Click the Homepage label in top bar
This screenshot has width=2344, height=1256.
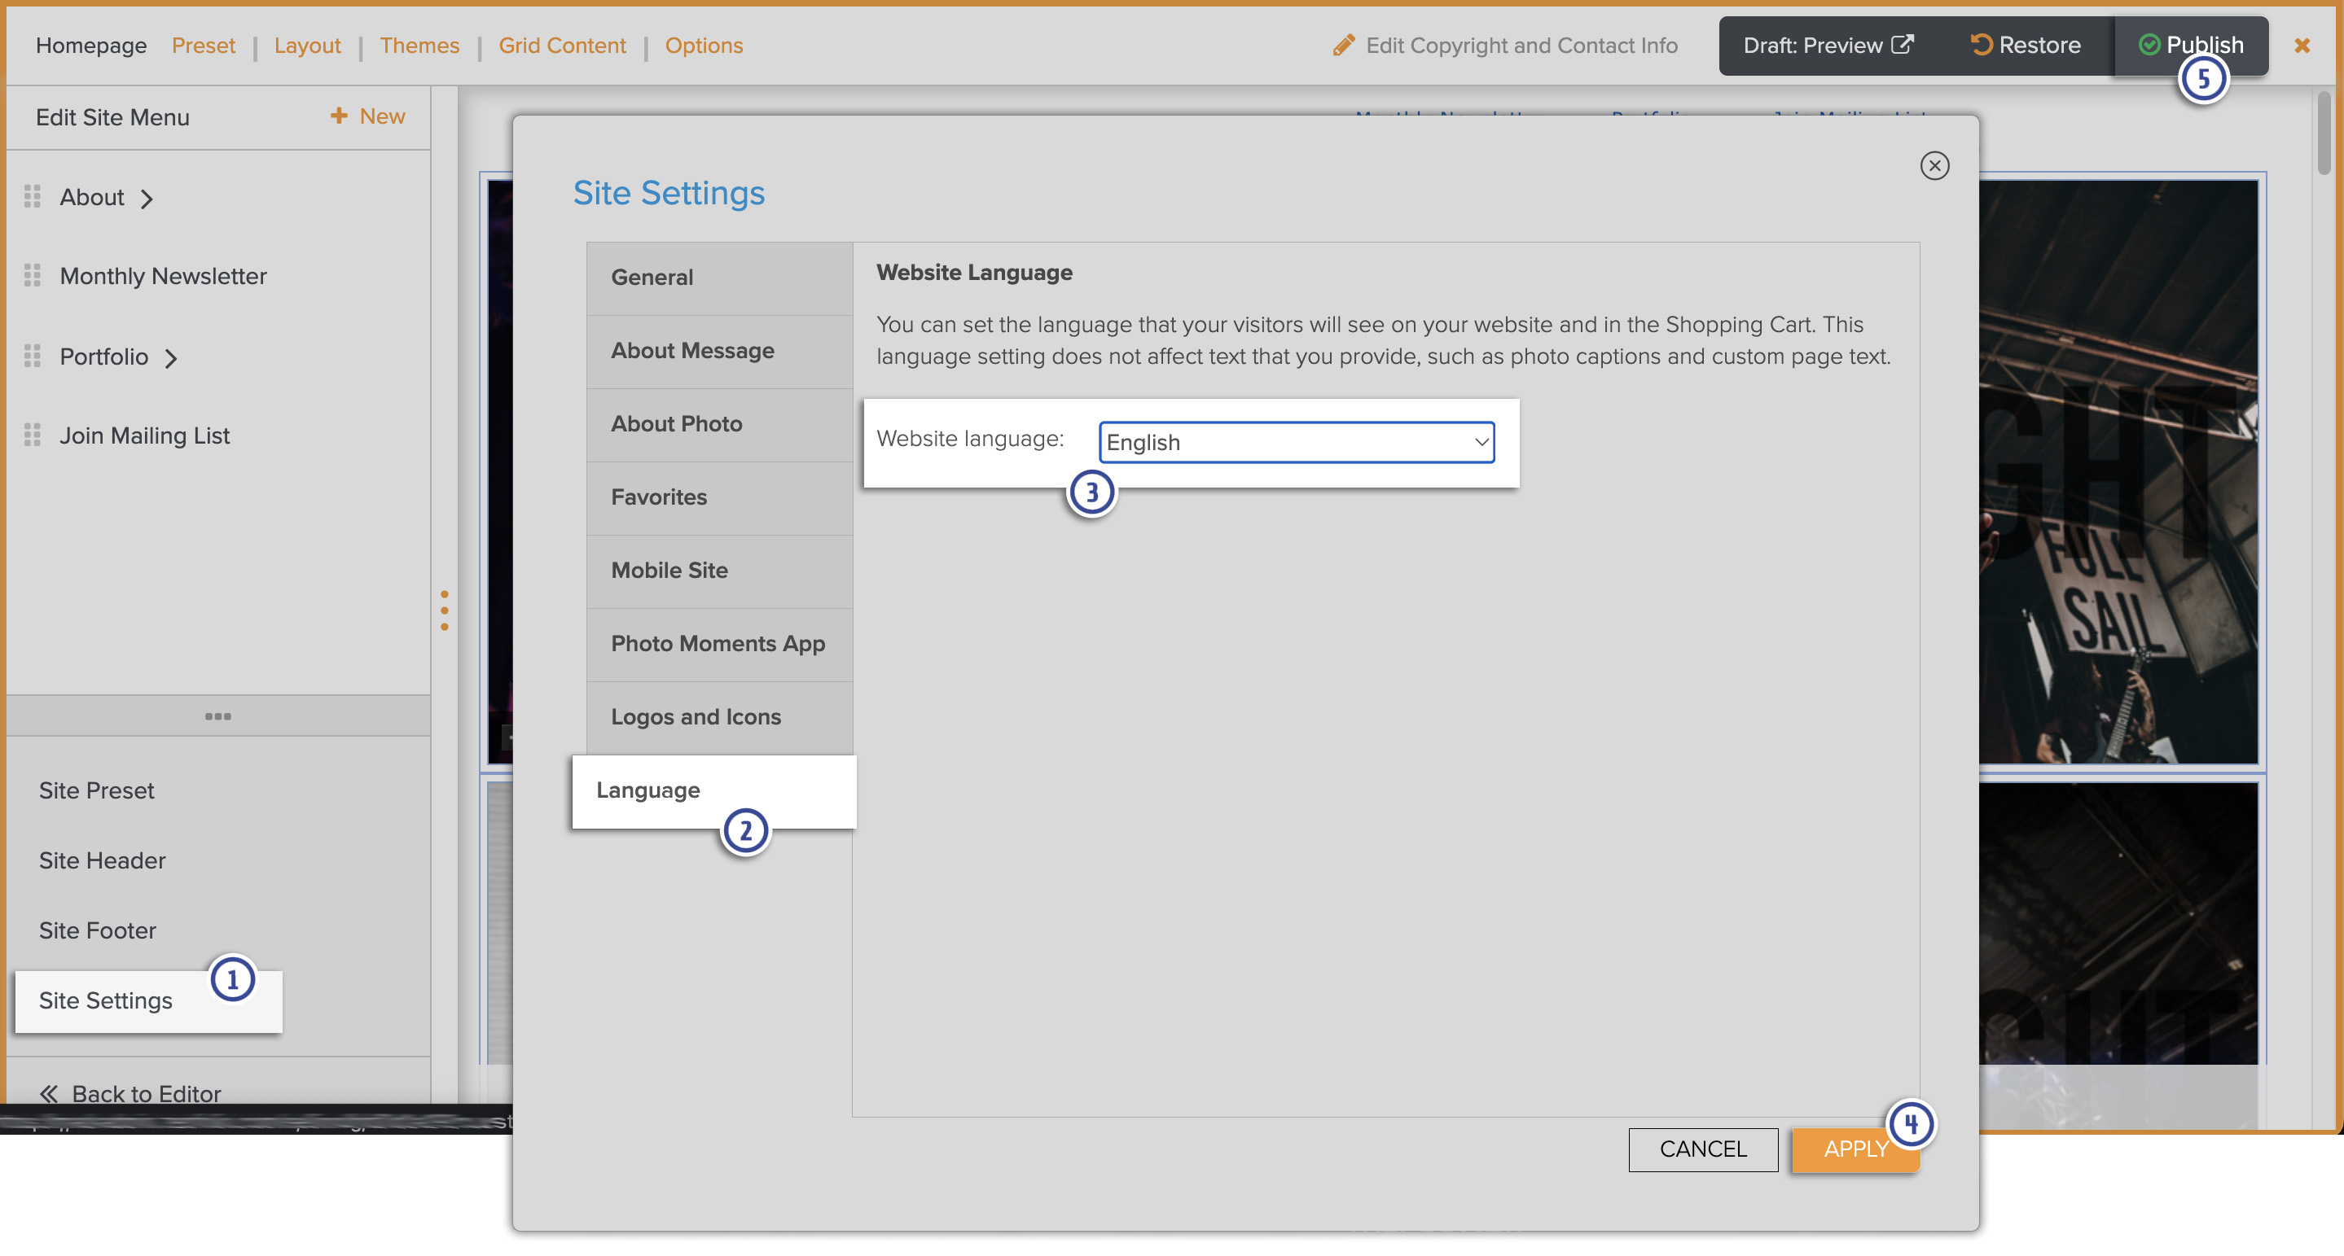(91, 46)
